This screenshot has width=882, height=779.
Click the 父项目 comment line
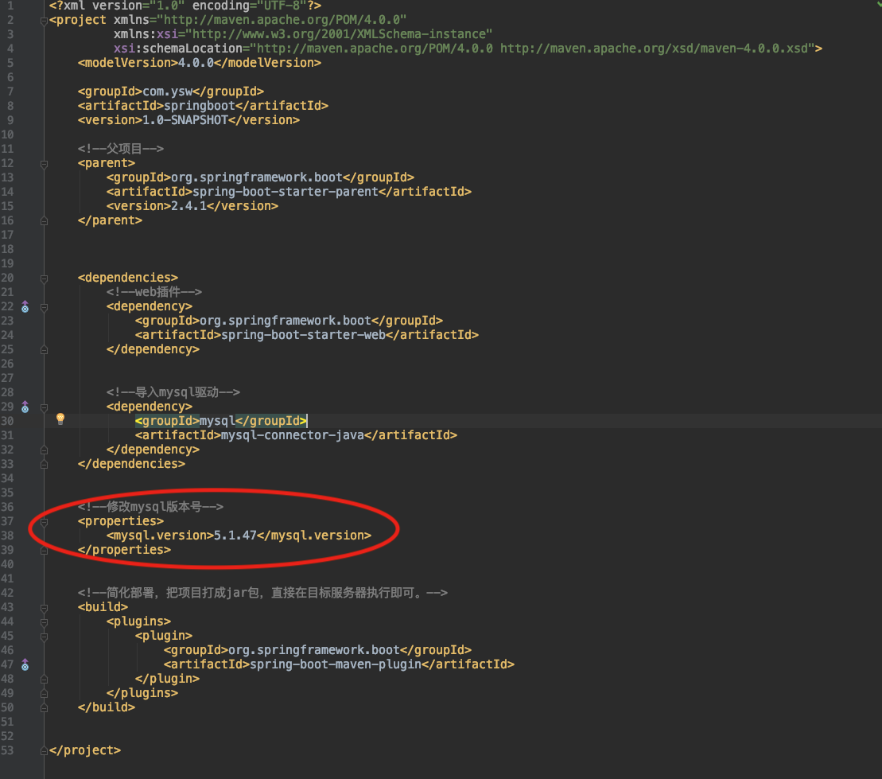pos(121,149)
